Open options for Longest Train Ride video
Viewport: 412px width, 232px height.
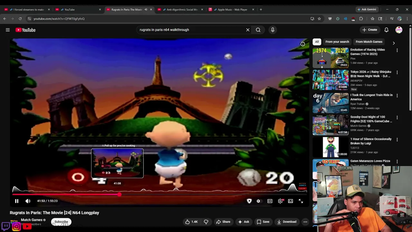point(397,95)
